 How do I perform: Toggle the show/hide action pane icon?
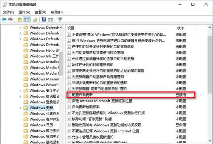coord(51,20)
